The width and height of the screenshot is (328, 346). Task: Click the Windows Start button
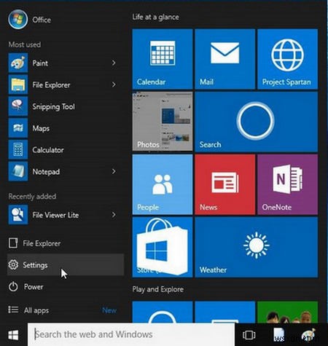[13, 335]
